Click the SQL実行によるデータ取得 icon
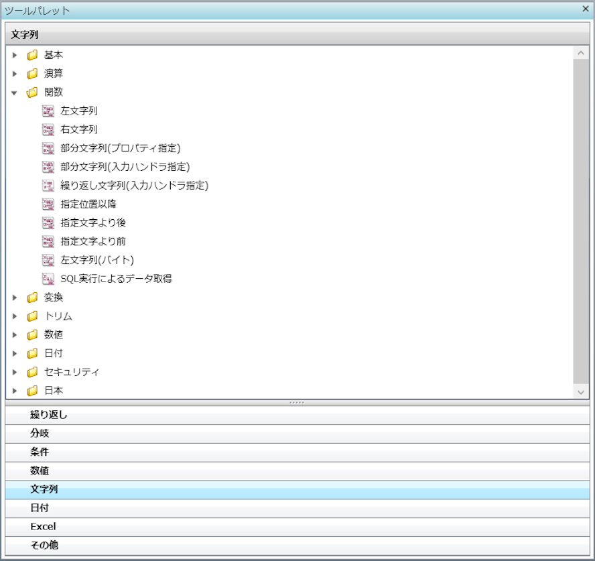 coord(48,279)
